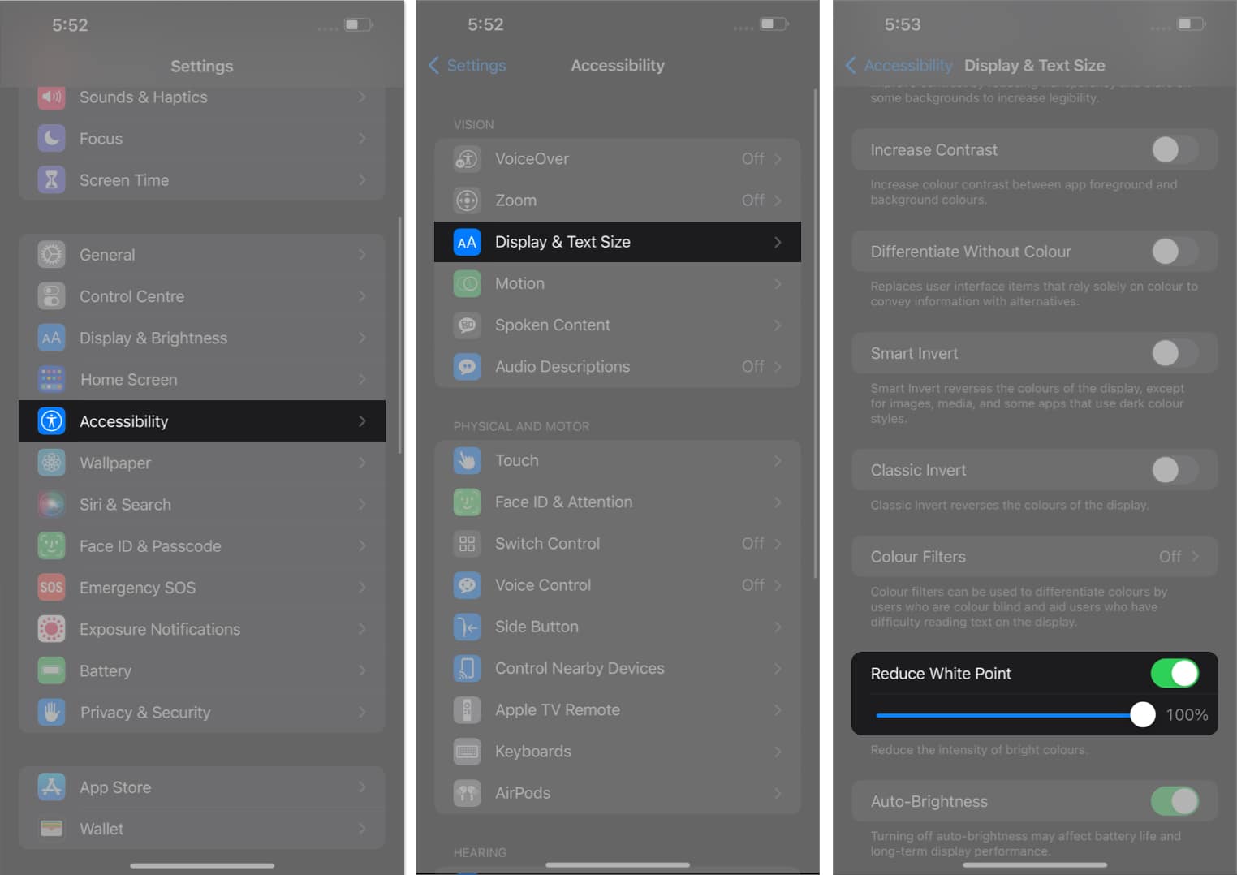Expand Colour Filters options
Viewport: 1237px width, 875px height.
click(1193, 556)
